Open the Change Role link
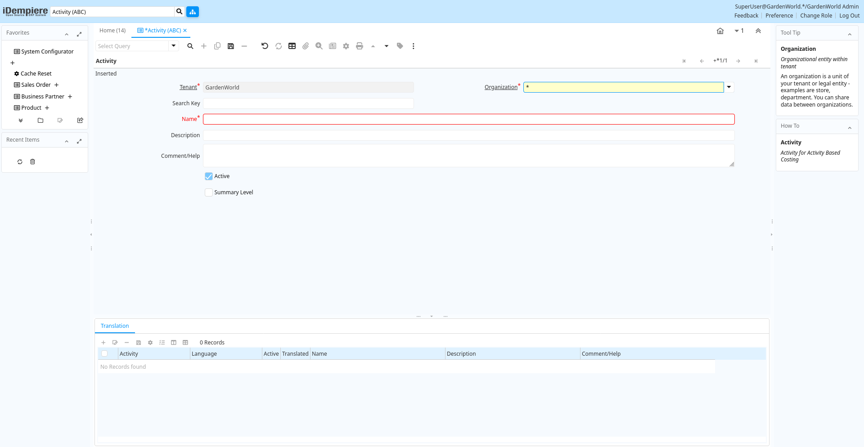 (x=816, y=16)
